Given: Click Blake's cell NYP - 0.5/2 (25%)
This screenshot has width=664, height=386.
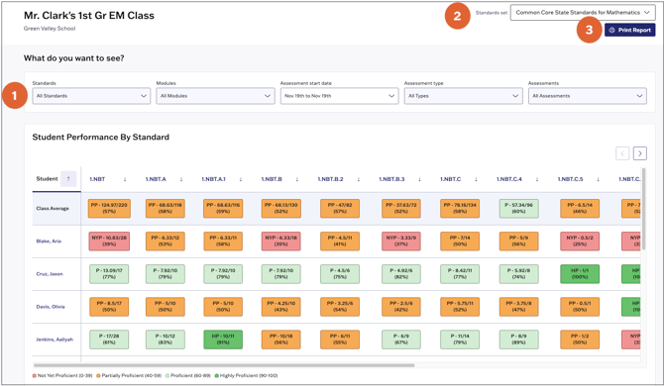Looking at the screenshot, I should coord(580,241).
